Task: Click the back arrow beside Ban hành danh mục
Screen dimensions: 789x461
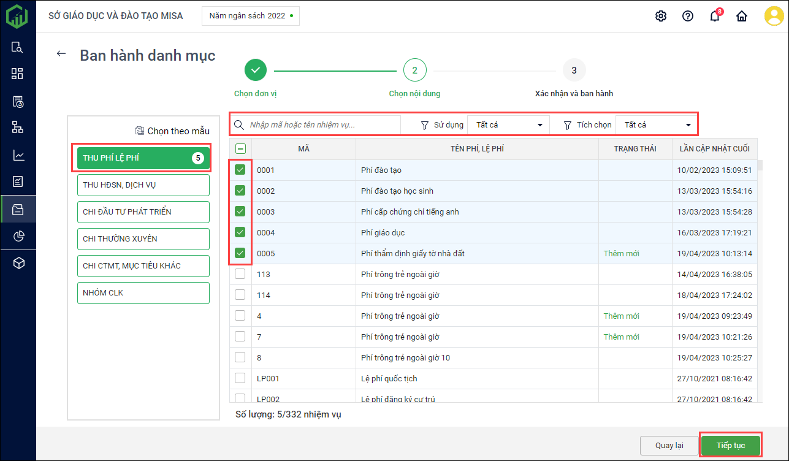Action: [61, 54]
